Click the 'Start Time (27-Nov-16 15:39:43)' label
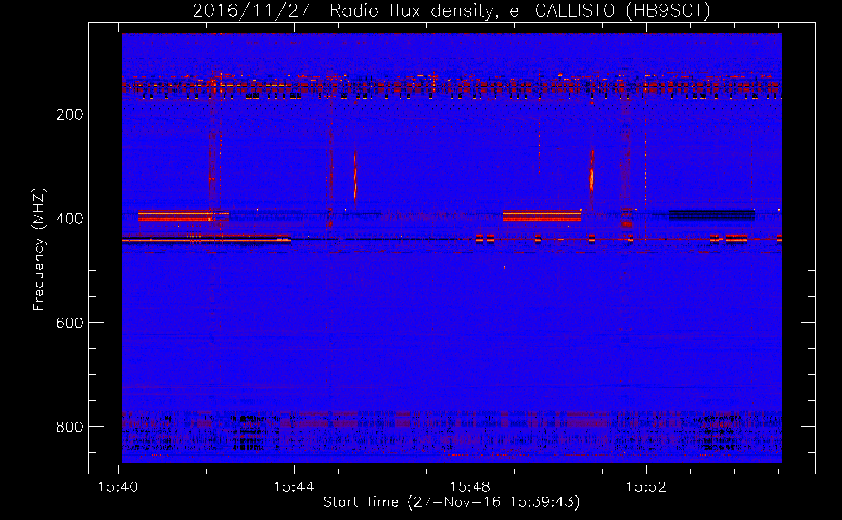Image resolution: width=842 pixels, height=520 pixels. [451, 502]
